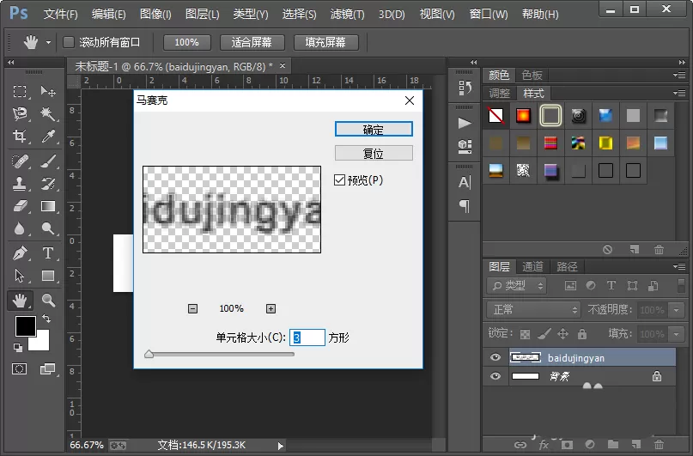693x456 pixels.
Task: Select the Eraser tool
Action: tap(20, 206)
